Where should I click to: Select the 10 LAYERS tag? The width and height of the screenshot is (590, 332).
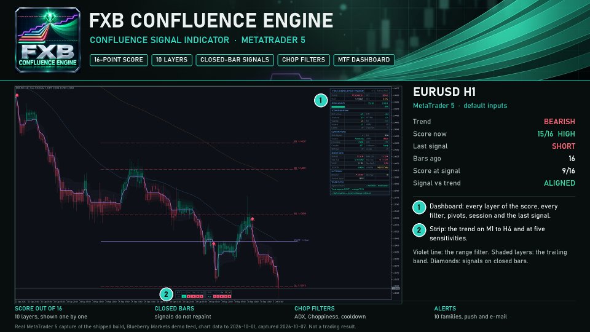(x=171, y=60)
